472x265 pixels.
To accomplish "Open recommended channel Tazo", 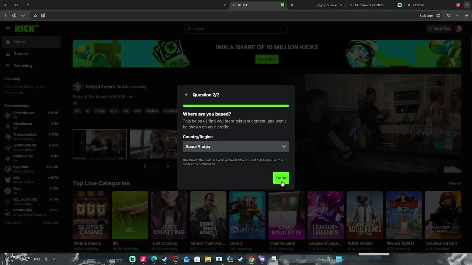I will (31, 190).
